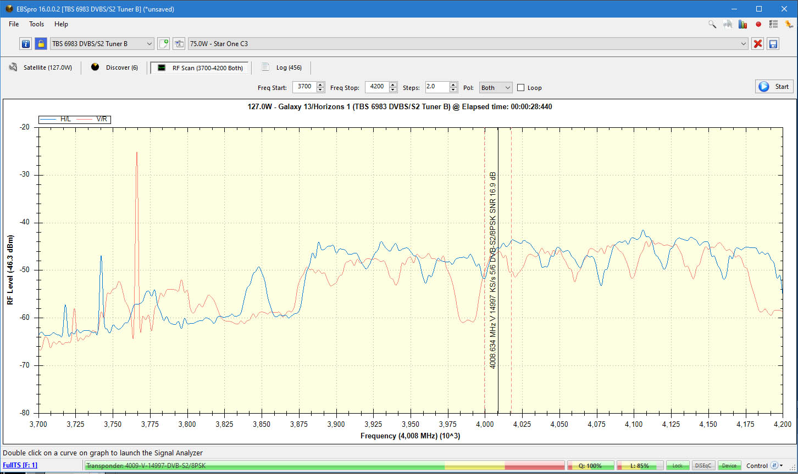Viewport: 798px width, 474px height.
Task: Decrease Freq Start with down arrow
Action: [320, 89]
